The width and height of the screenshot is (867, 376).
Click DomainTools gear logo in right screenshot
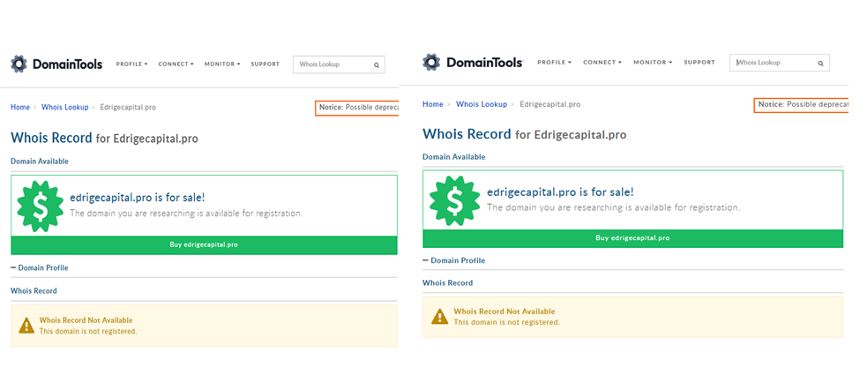(431, 62)
